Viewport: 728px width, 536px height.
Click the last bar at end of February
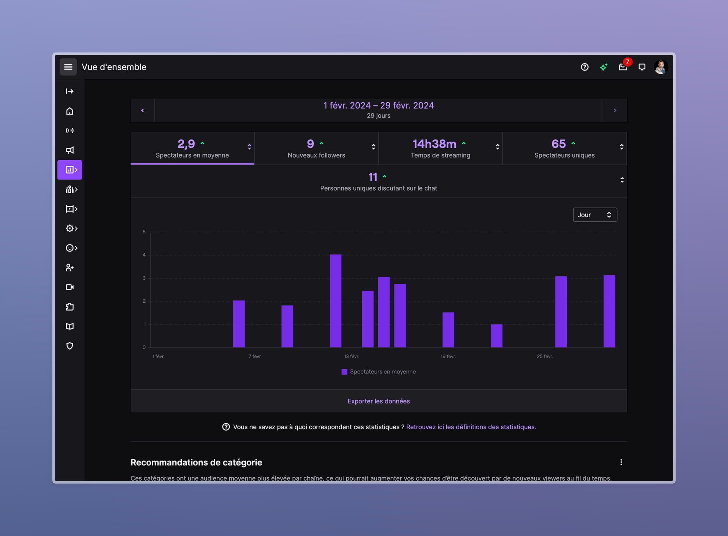click(609, 311)
